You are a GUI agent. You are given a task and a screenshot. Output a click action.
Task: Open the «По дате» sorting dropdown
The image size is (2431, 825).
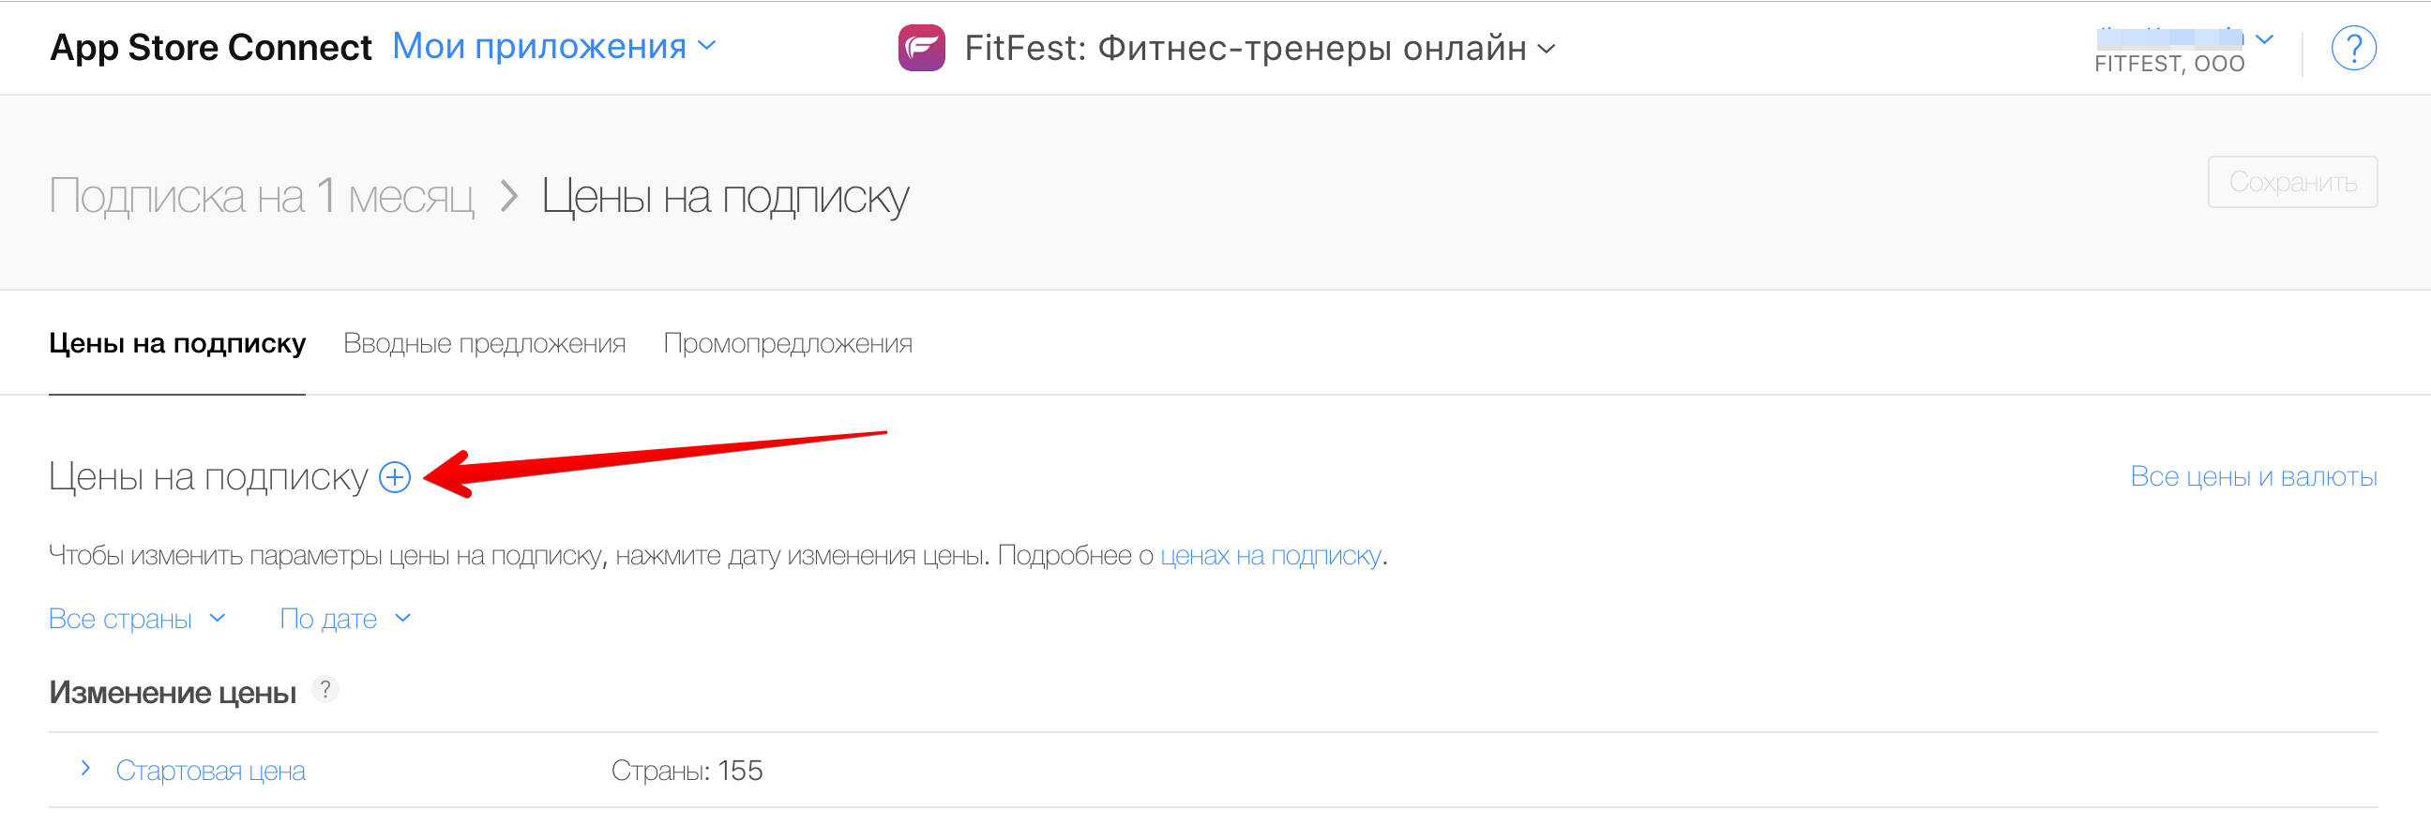345,619
